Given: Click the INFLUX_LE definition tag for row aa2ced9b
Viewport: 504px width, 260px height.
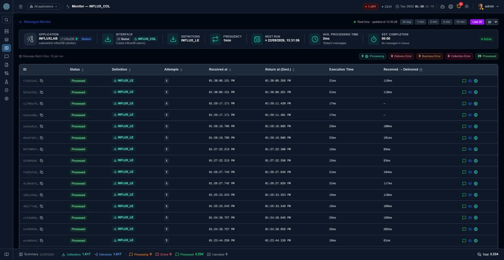Looking at the screenshot, I should coord(123,115).
